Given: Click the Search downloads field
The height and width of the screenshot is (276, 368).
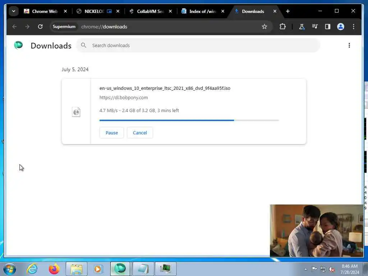Looking at the screenshot, I should coord(198,45).
